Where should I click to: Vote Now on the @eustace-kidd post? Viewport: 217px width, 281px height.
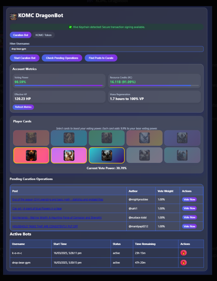coord(190,217)
